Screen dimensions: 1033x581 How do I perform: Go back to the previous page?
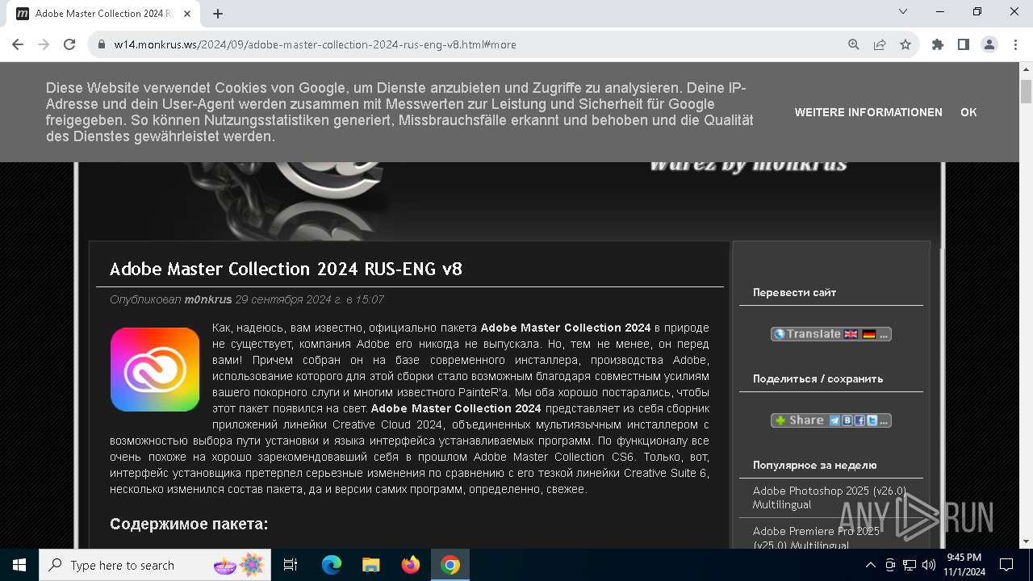tap(18, 44)
